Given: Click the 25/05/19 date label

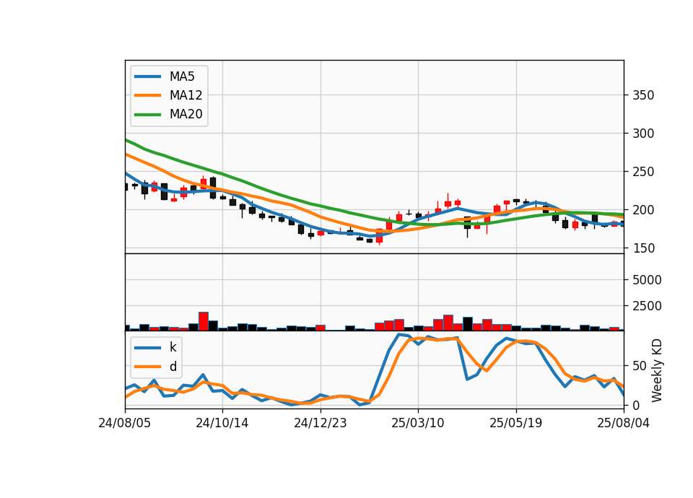Looking at the screenshot, I should click(x=515, y=423).
